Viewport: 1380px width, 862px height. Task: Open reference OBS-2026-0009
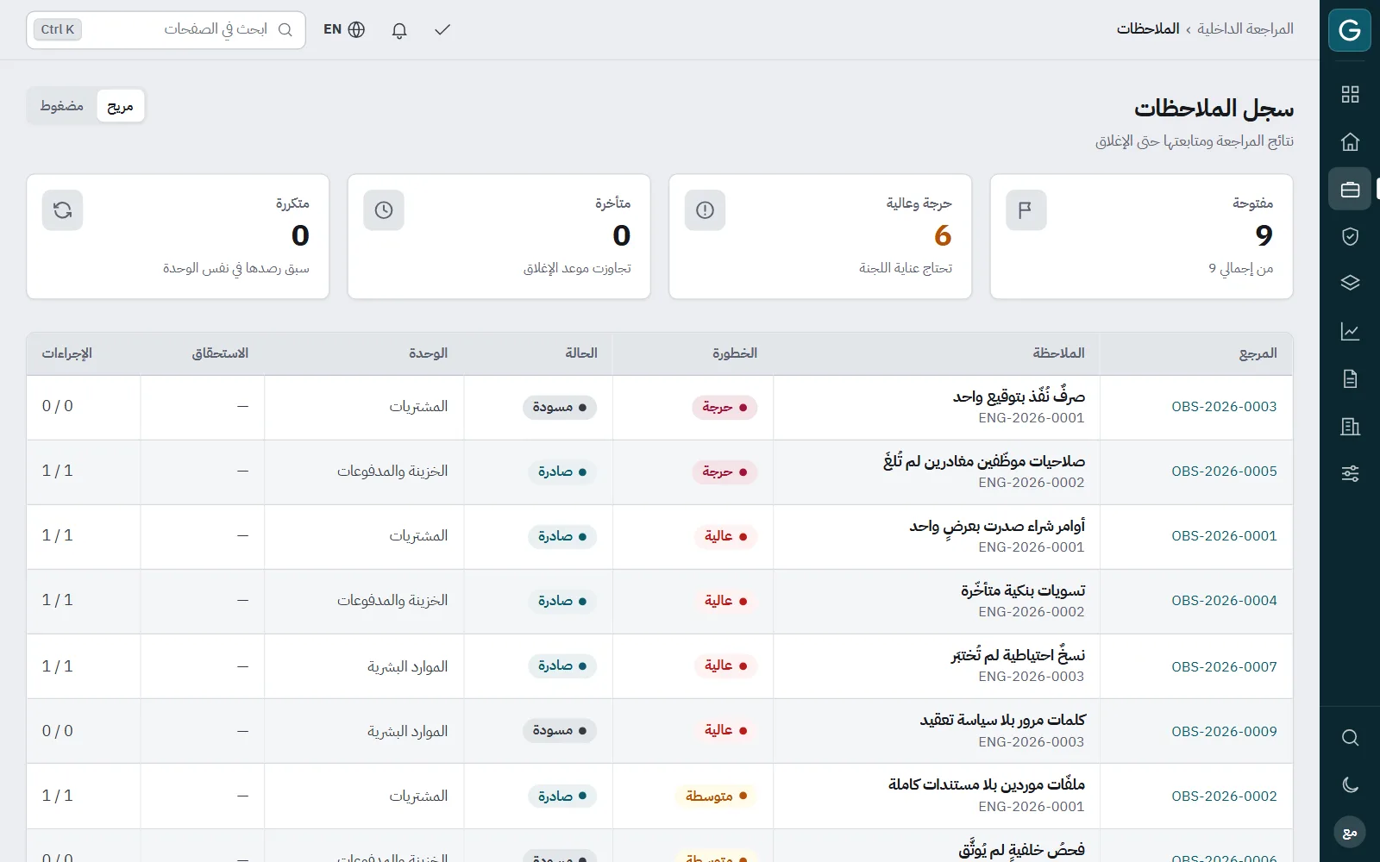point(1224,731)
